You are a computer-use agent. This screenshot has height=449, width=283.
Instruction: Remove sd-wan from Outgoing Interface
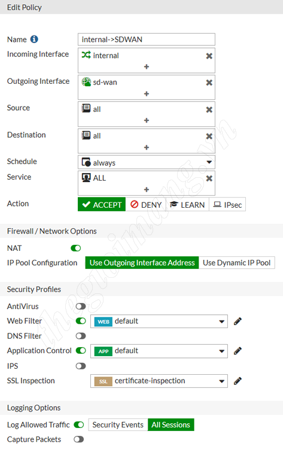(209, 83)
